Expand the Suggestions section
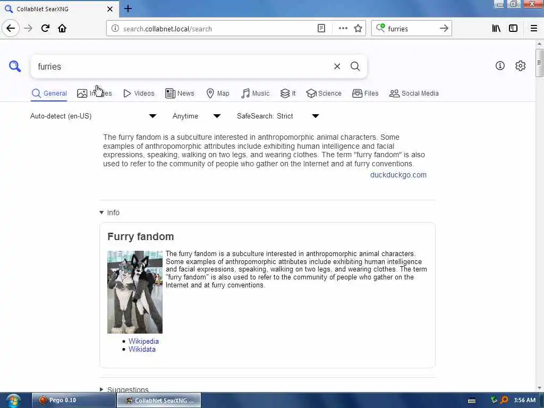544x408 pixels. pyautogui.click(x=124, y=389)
